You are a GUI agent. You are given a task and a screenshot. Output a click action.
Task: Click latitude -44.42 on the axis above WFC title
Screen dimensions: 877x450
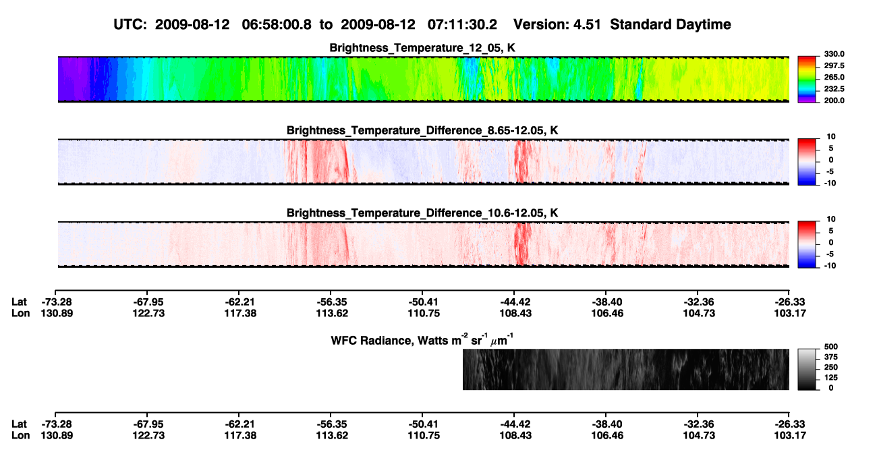[x=514, y=302]
